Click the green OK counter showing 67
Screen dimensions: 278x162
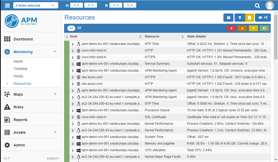(x=264, y=28)
